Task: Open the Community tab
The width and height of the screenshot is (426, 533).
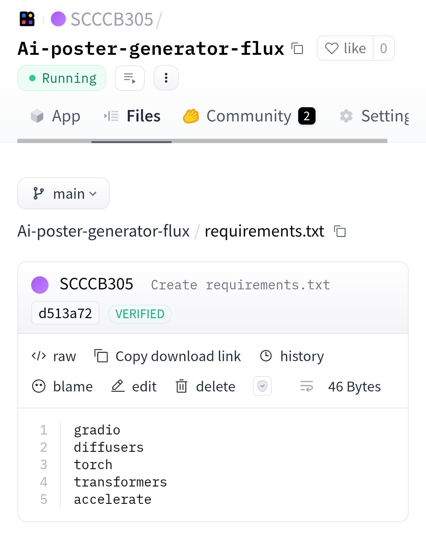Action: 249,116
